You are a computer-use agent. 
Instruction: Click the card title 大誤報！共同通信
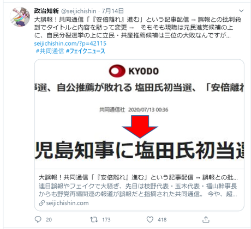click(138, 177)
